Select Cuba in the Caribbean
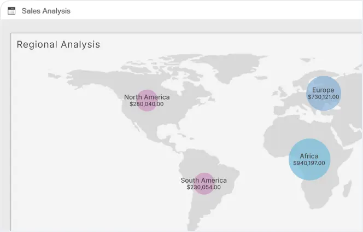Image resolution: width=363 pixels, height=232 pixels. coord(180,135)
